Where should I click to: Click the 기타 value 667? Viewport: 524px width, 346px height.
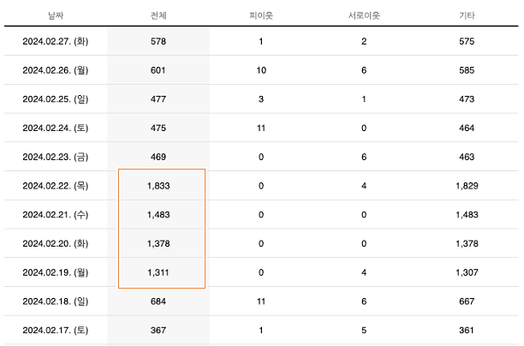point(467,301)
